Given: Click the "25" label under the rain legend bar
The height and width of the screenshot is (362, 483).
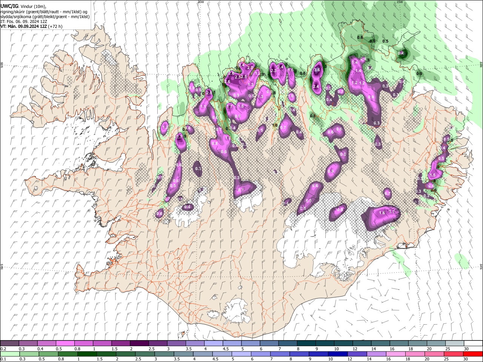Looking at the screenshot, I should click(x=447, y=359).
